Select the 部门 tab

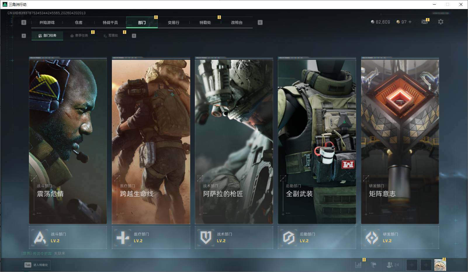point(142,22)
